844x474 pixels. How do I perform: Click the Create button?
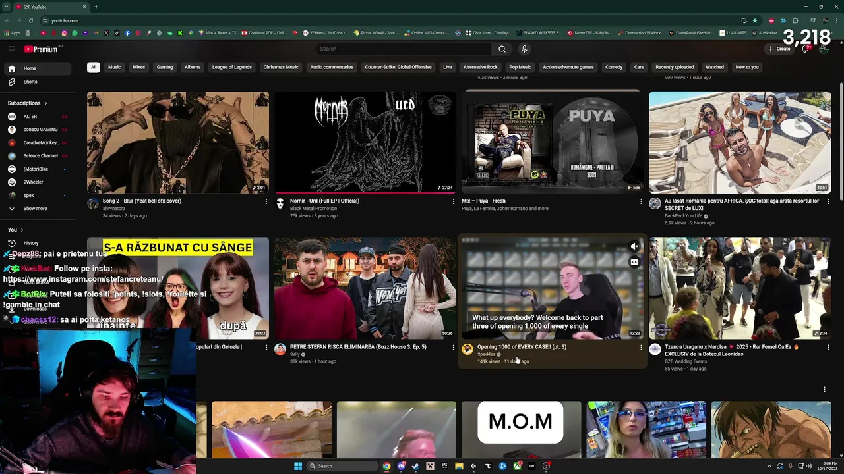(x=779, y=49)
